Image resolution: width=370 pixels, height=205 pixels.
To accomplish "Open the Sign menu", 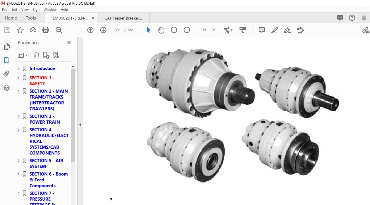I will 36,10.
